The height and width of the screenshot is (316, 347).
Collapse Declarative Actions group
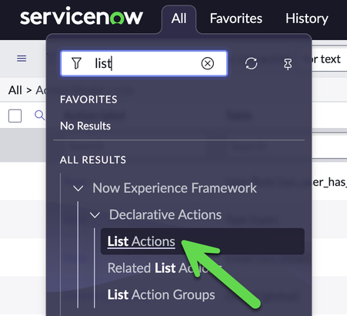click(95, 215)
